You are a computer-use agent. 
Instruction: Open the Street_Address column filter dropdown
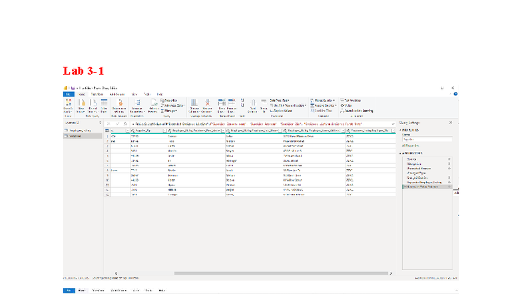343,131
